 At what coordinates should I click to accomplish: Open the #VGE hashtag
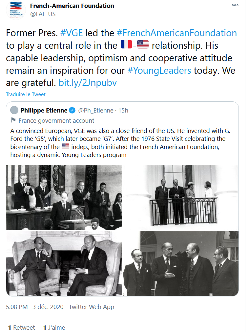pyautogui.click(x=72, y=33)
